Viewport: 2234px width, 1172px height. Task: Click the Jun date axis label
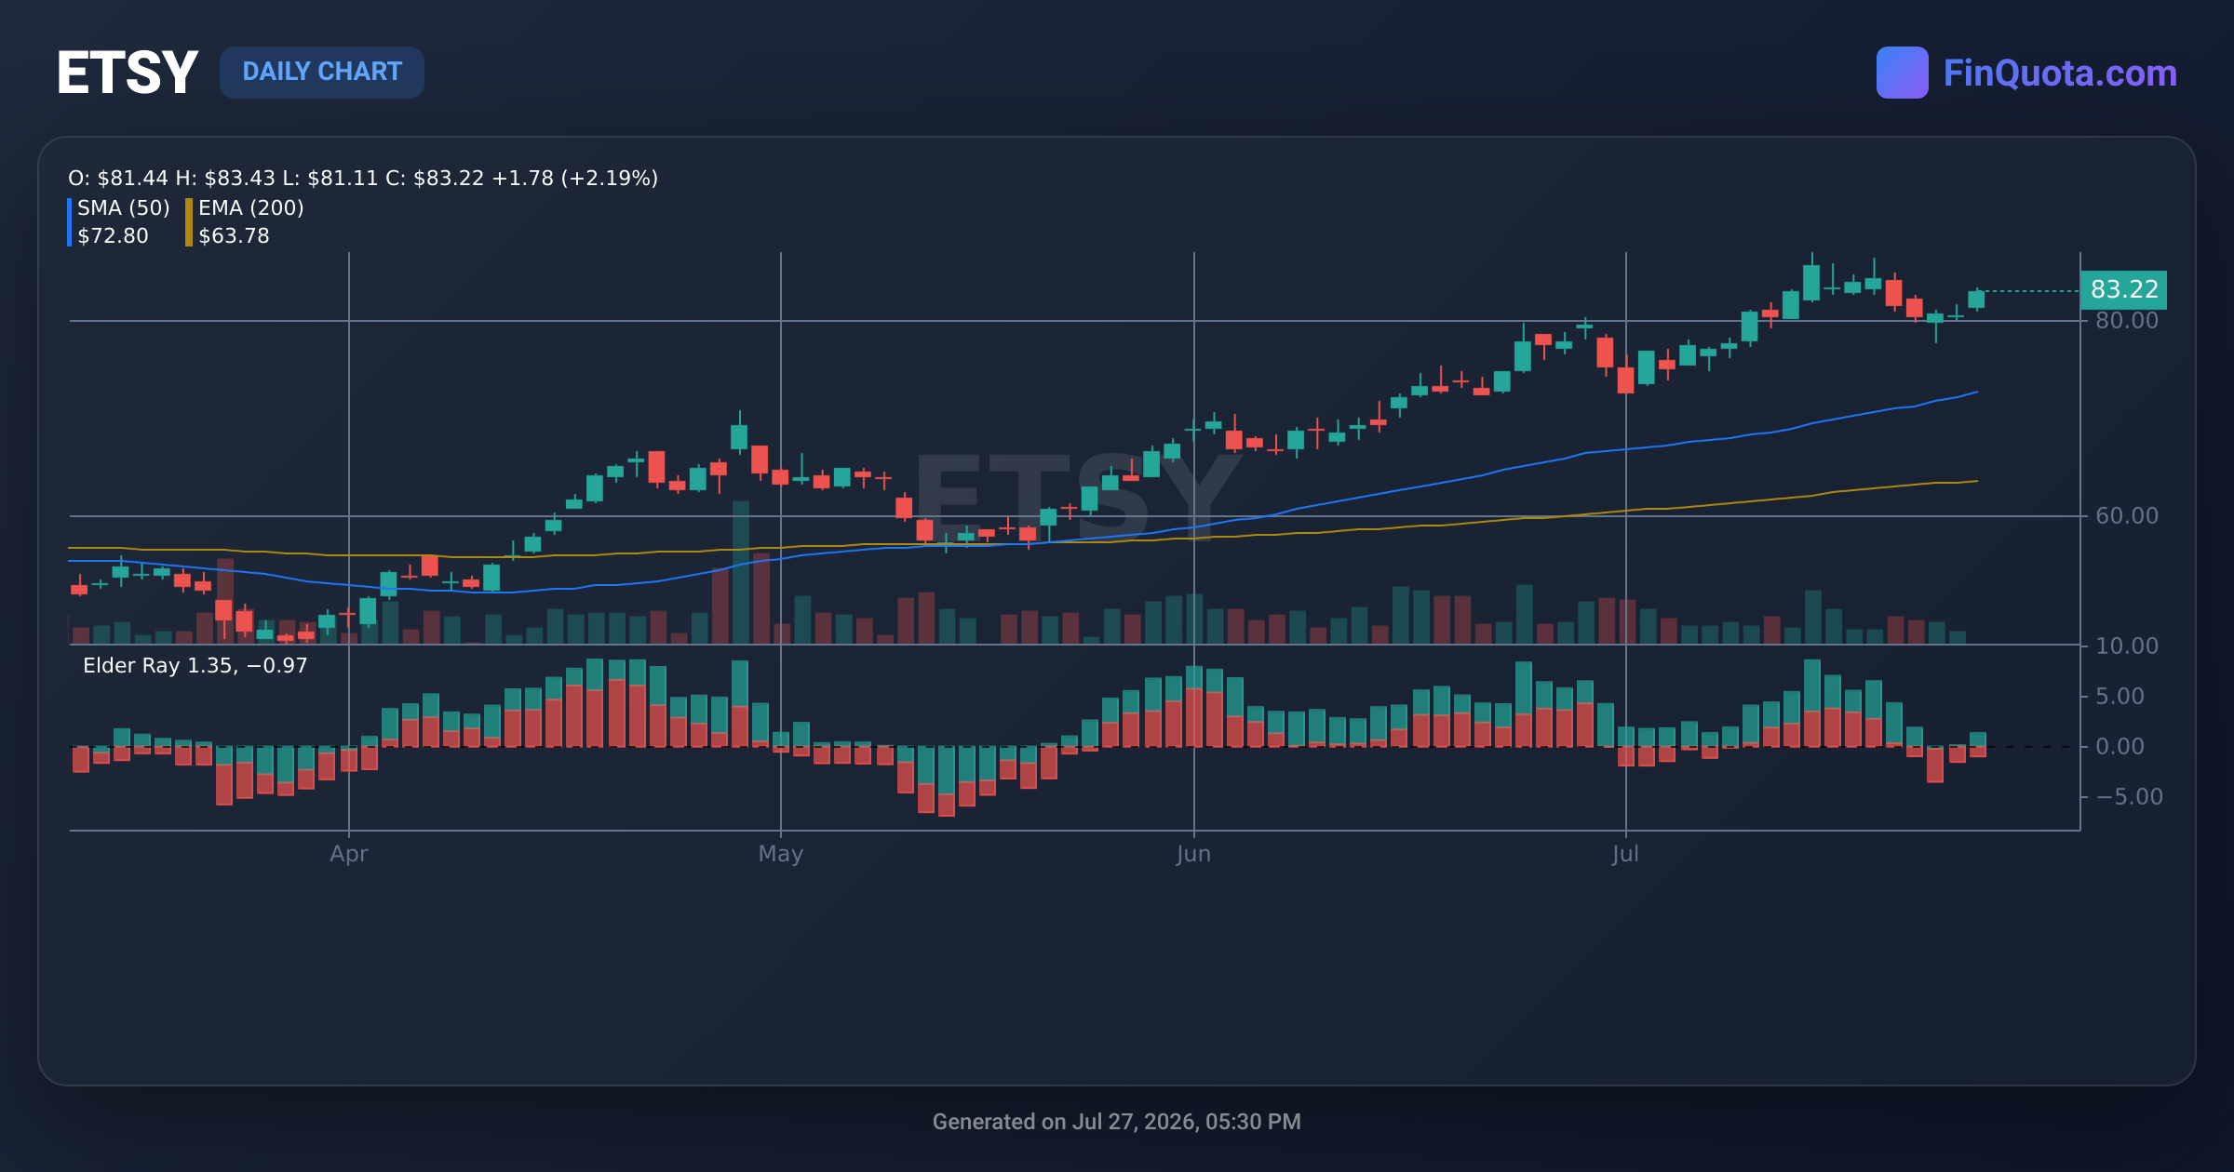point(1193,854)
